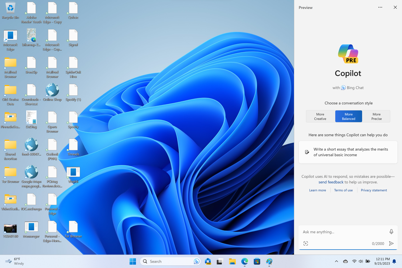This screenshot has height=268, width=402.
Task: Choose More Balanced conversation style
Action: [349, 116]
